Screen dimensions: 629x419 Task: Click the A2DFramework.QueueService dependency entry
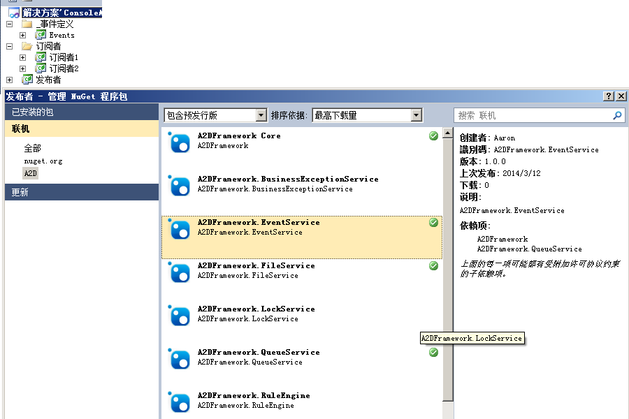click(530, 249)
